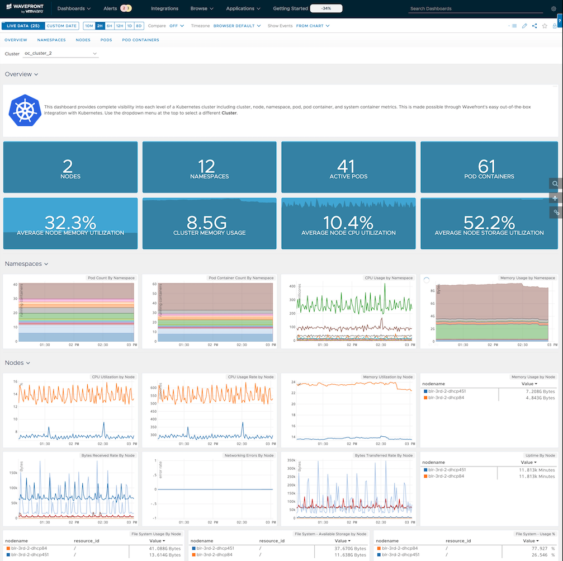This screenshot has height=561, width=563.
Task: Open the Cluster oc_cluster_2 dropdown
Action: coord(60,54)
